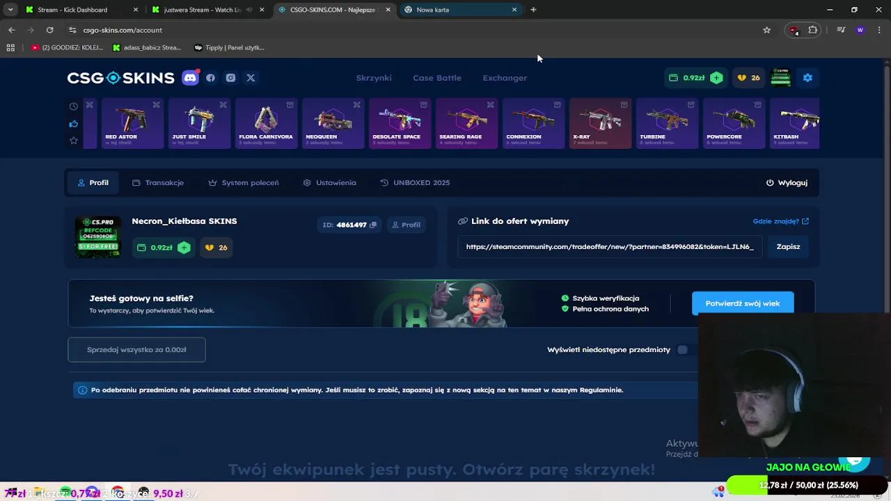Image resolution: width=891 pixels, height=501 pixels.
Task: Open the header settings gear icon
Action: [807, 78]
